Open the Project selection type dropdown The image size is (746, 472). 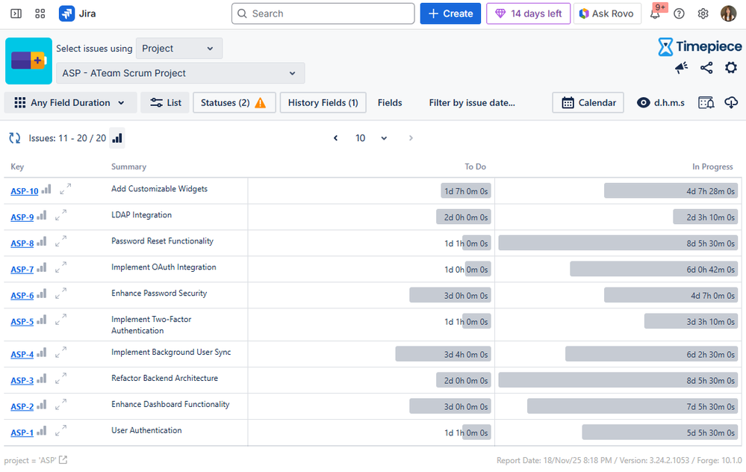pos(178,49)
